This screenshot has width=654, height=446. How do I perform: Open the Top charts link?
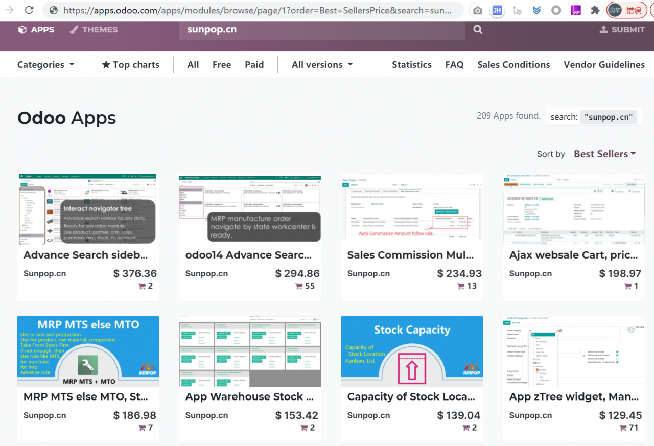(x=131, y=65)
